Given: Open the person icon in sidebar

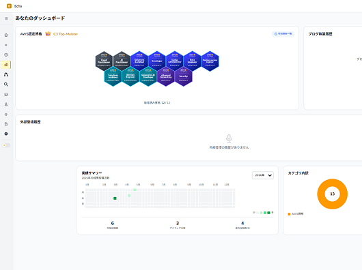Looking at the screenshot, I should (x=6, y=104).
